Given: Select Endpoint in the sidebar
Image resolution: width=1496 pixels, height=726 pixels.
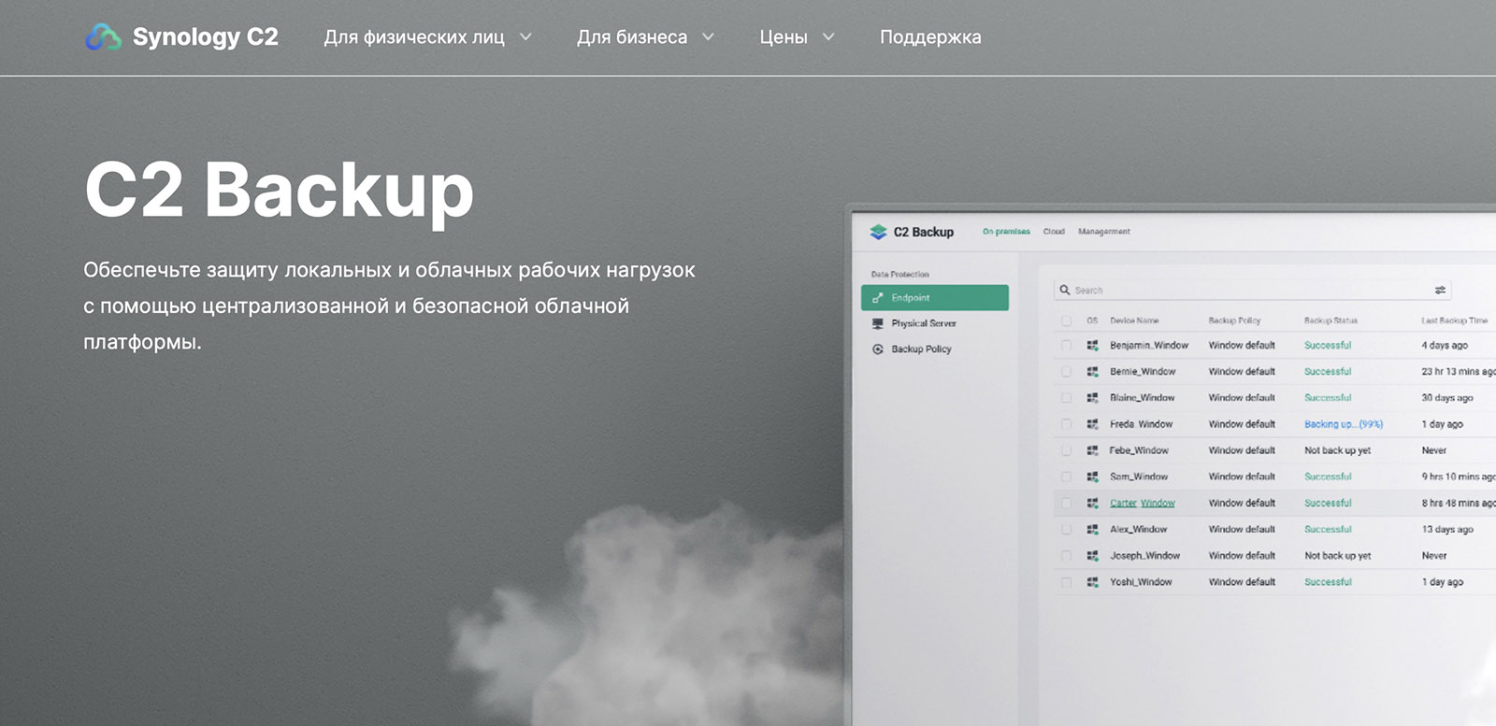Looking at the screenshot, I should (935, 298).
